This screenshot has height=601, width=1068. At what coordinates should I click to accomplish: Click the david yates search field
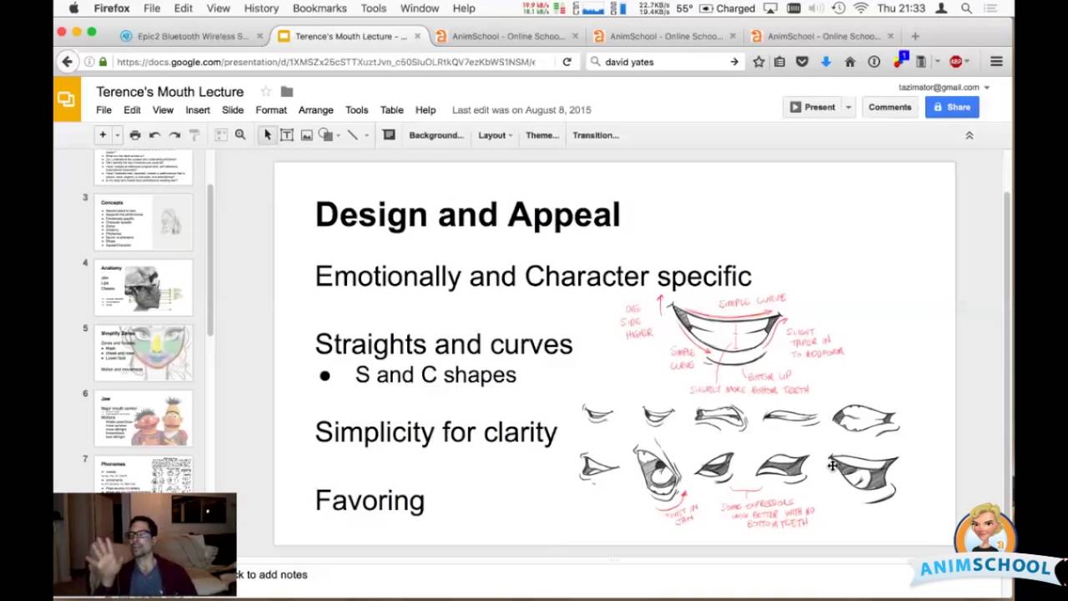pos(665,62)
